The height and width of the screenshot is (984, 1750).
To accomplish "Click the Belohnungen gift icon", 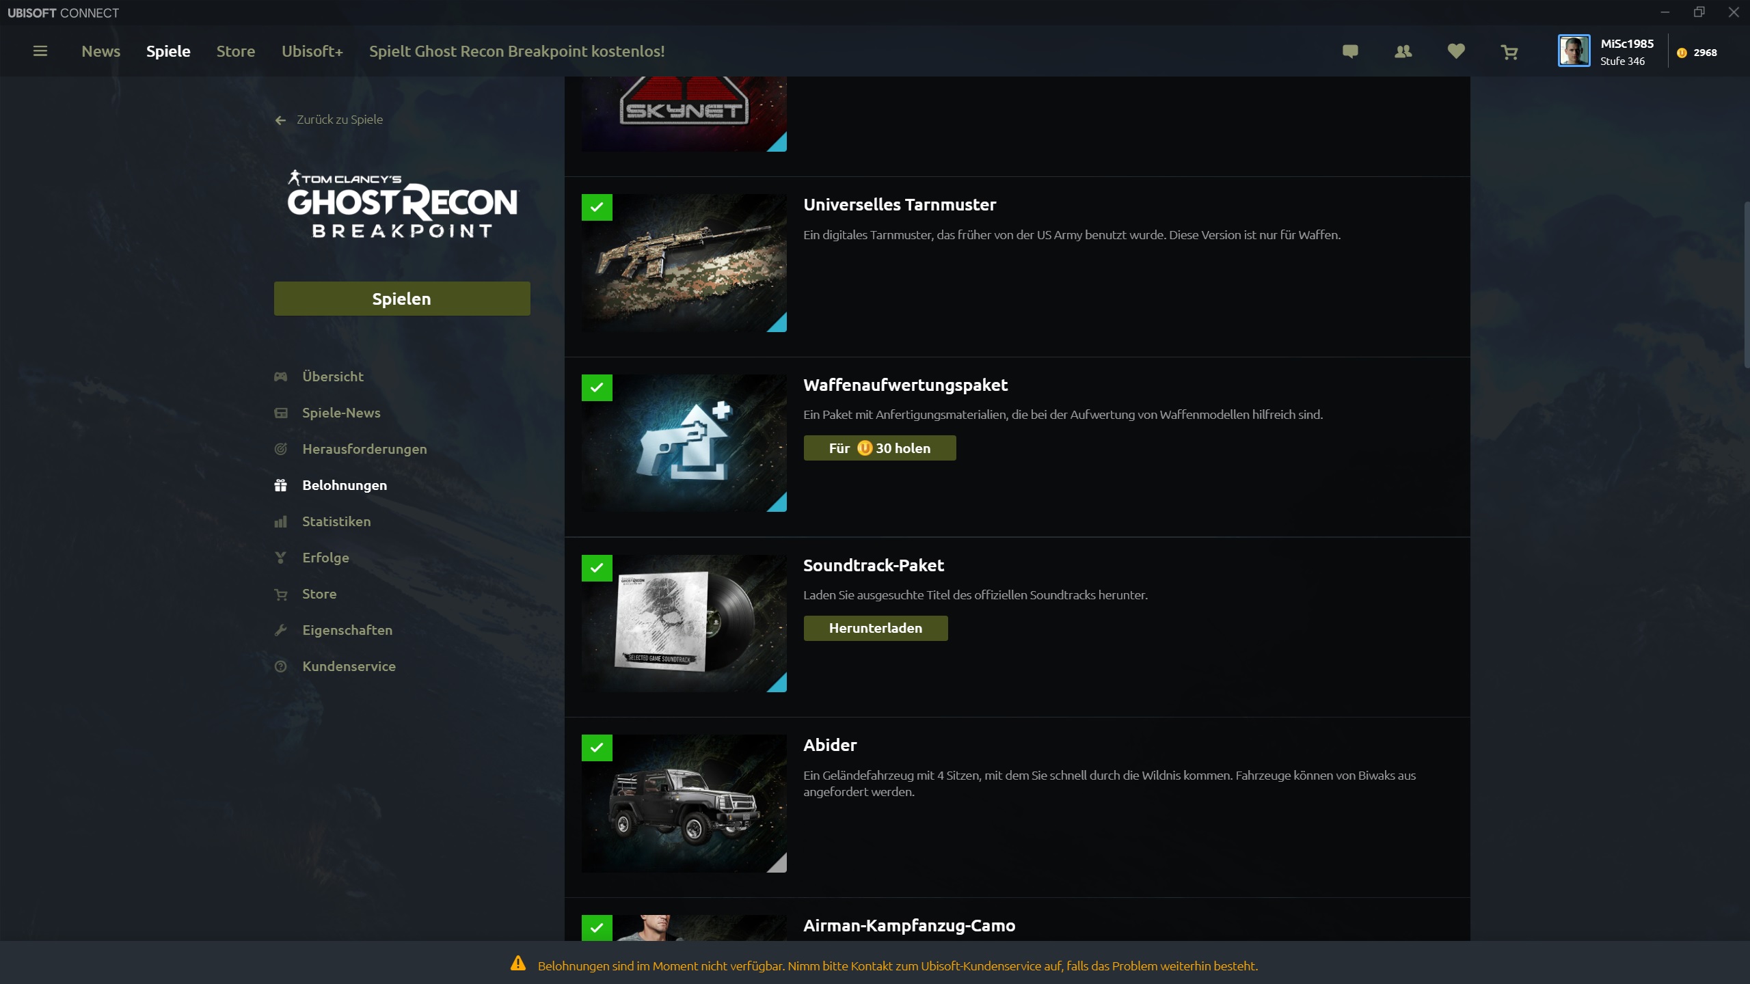I will coord(281,485).
